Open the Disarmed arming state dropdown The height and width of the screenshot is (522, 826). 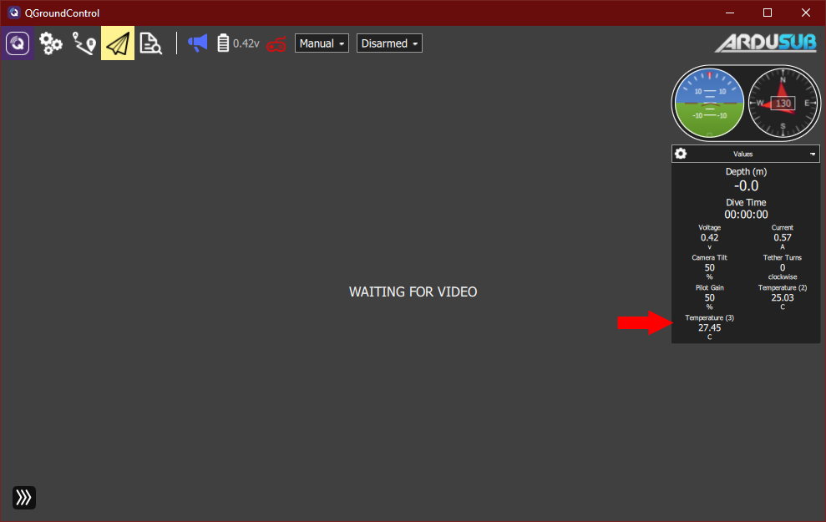389,43
